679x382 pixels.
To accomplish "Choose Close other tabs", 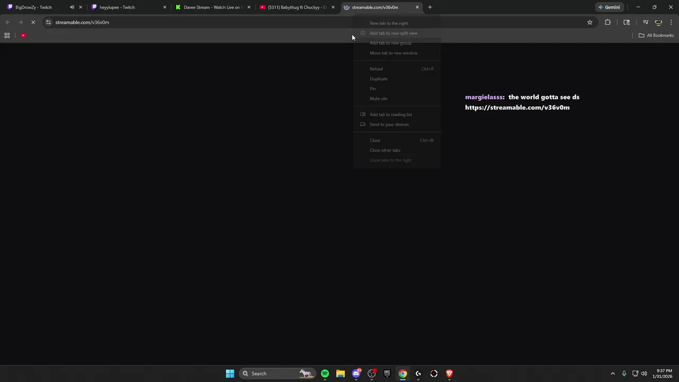I will pos(397,150).
